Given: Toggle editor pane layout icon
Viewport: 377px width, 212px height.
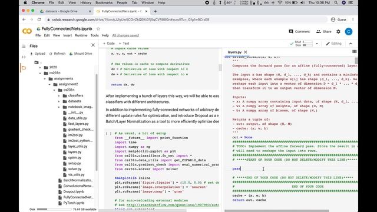Looking at the screenshot, I should tap(355, 52).
